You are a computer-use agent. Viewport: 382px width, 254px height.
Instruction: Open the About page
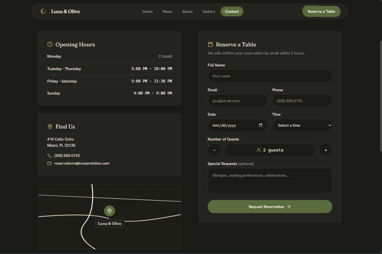click(188, 11)
